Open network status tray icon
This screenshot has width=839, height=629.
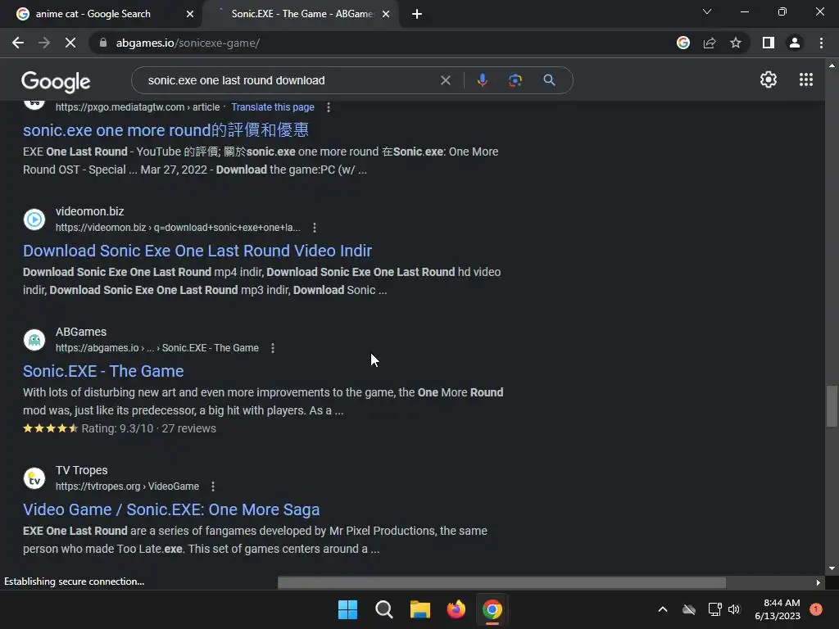point(714,609)
